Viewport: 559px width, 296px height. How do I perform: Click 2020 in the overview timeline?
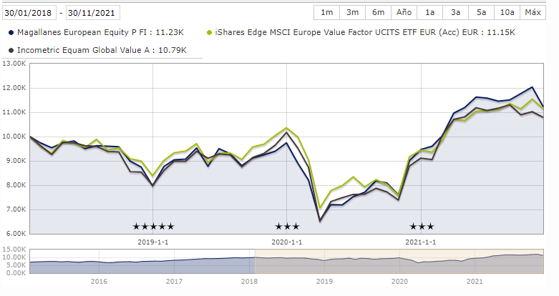399,282
